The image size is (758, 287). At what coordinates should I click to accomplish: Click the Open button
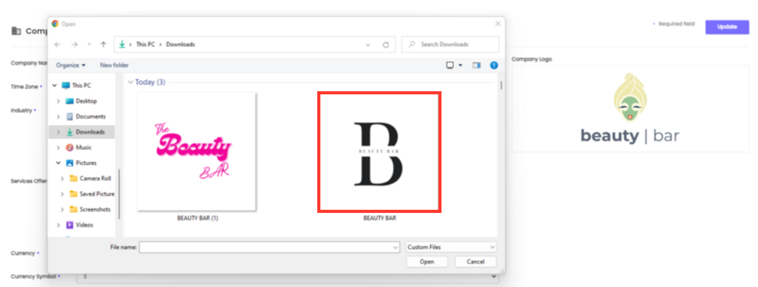[x=427, y=261]
